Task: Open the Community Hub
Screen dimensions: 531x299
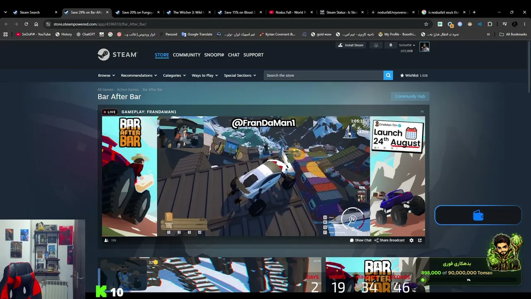Action: [410, 96]
